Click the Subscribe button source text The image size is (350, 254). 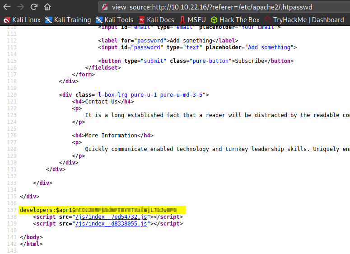click(247, 61)
